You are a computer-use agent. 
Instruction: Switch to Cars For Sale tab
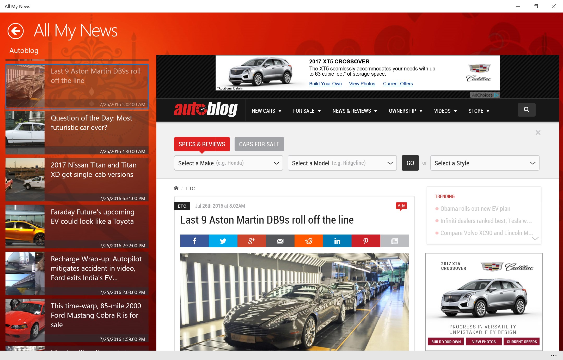259,144
